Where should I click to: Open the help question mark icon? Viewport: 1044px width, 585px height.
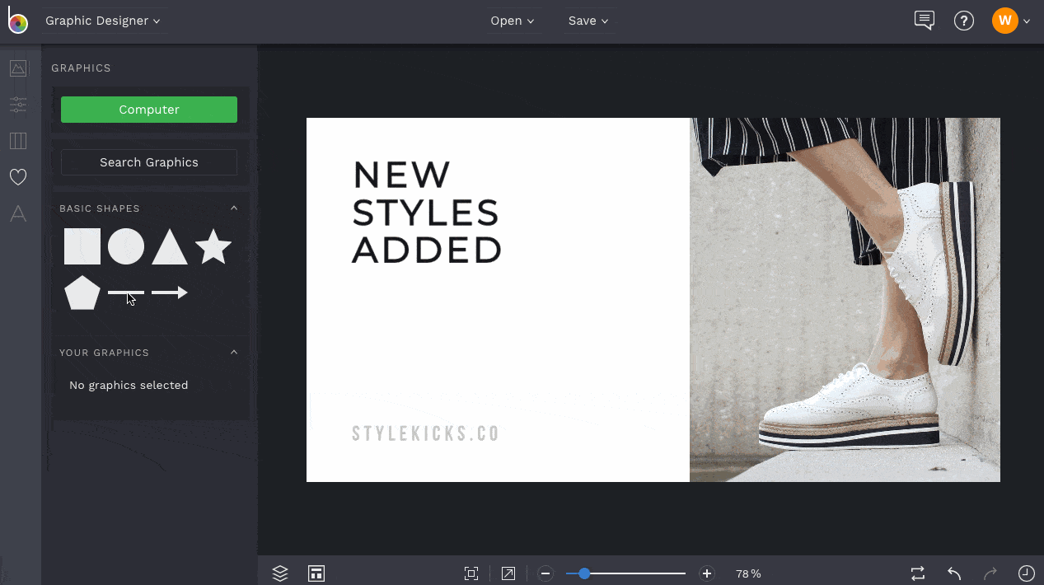[963, 21]
